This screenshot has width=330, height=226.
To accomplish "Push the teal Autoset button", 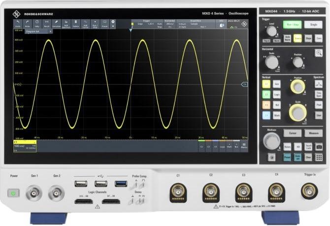I will 297,157.
